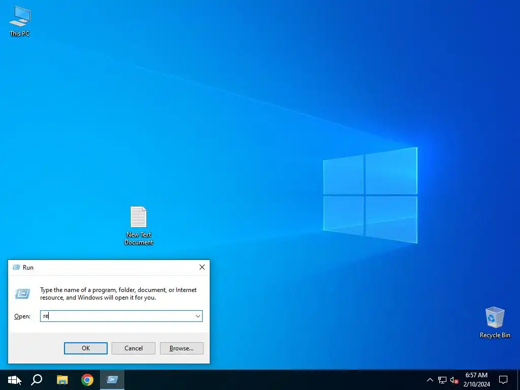Close the Run dialog window

click(202, 267)
